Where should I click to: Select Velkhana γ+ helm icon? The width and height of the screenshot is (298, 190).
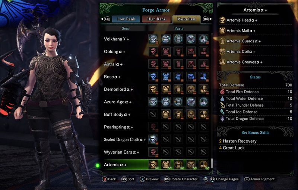pos(153,39)
